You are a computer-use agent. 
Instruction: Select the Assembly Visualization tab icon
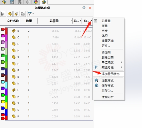coord(44,2)
